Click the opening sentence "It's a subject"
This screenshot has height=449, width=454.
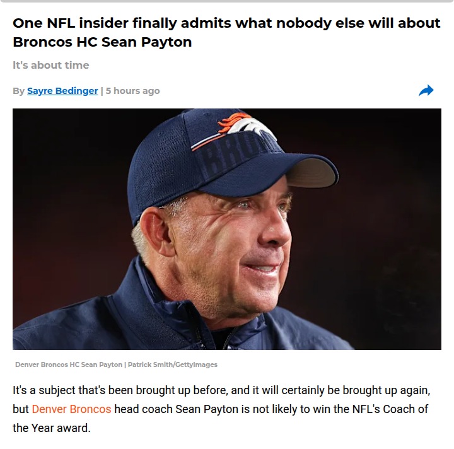[49, 390]
